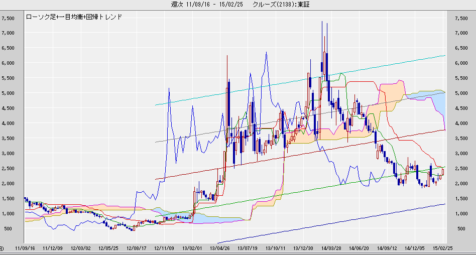Viewport: 476px width, 255px height.
Task: Click the '週次' period text in the header
Action: (176, 4)
